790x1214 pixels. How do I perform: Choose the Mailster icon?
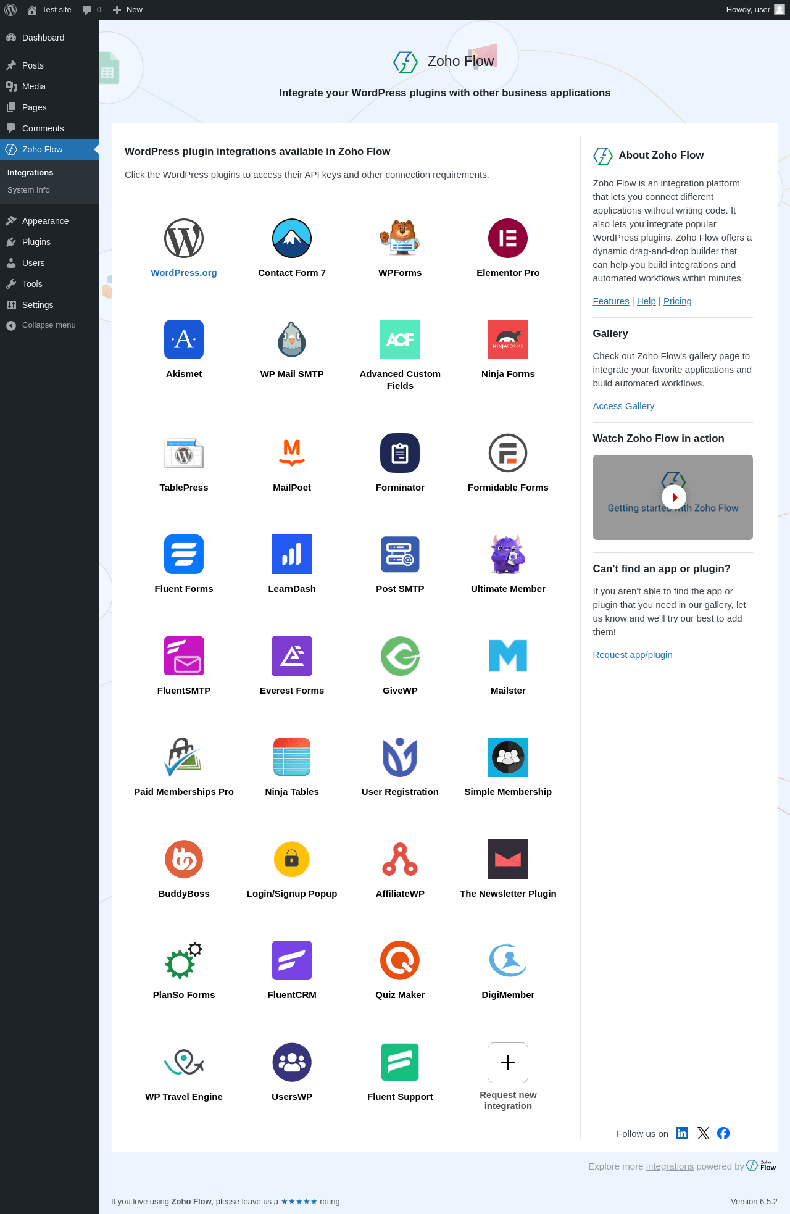(508, 656)
